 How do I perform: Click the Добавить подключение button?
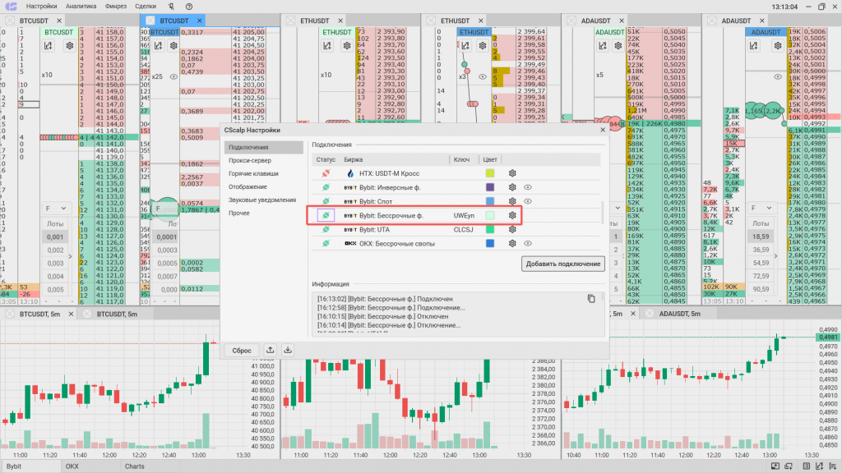563,264
